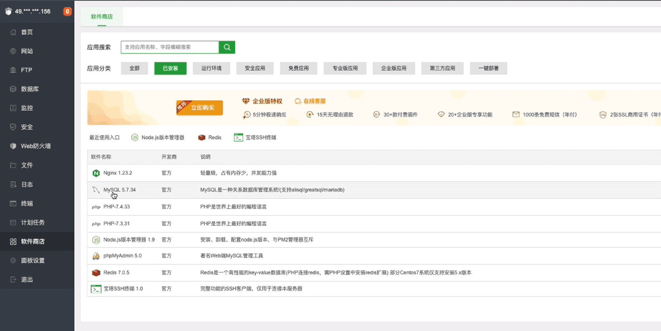This screenshot has width=661, height=331.
Task: Click 退出 to log out
Action: [27, 279]
